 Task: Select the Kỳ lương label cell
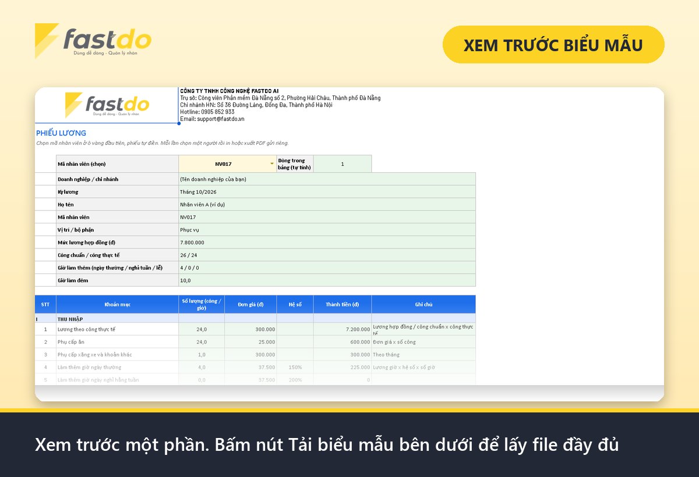tap(117, 192)
